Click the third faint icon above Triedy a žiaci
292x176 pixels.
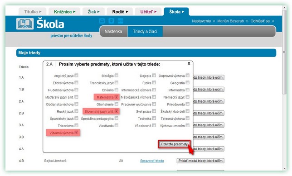(x=121, y=21)
